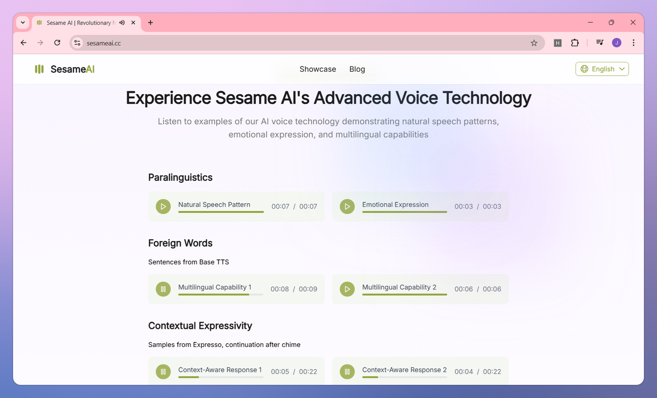
Task: Click the Natural Speech Pattern label
Action: click(x=214, y=205)
